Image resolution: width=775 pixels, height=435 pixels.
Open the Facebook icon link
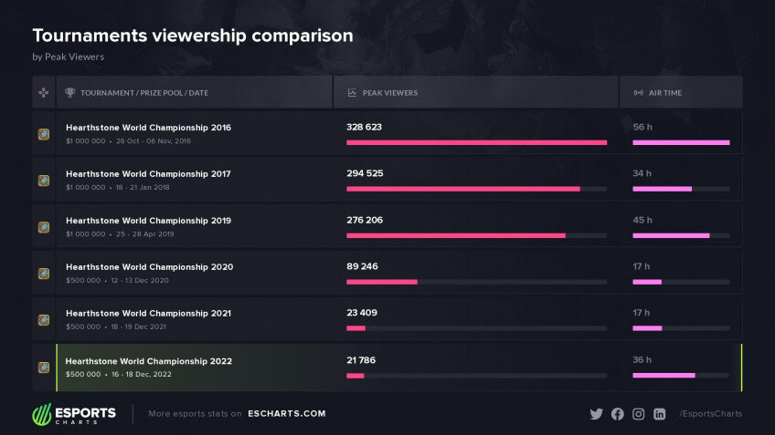(x=618, y=414)
